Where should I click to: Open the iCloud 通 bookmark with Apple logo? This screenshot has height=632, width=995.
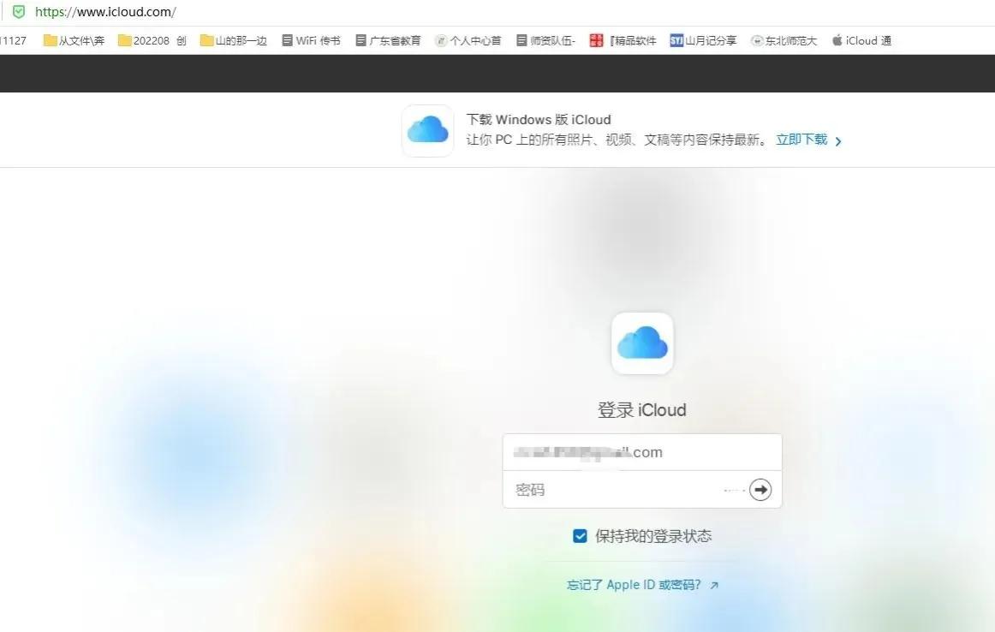click(x=861, y=40)
